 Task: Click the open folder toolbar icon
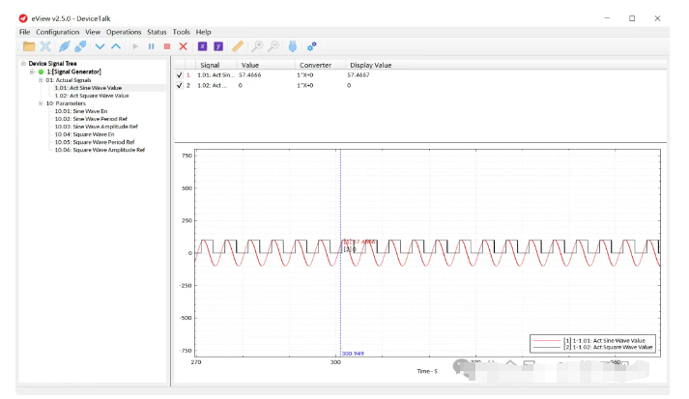click(29, 46)
